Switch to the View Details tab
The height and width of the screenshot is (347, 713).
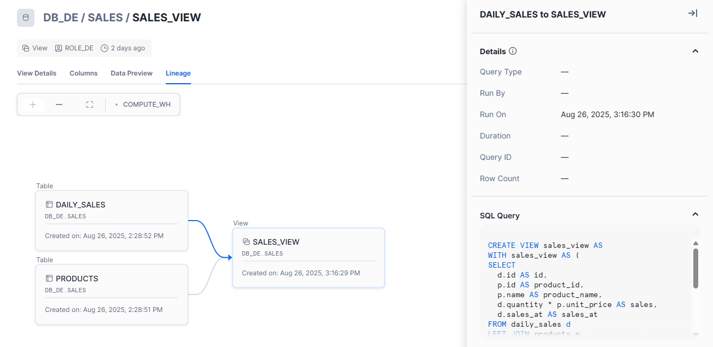click(37, 73)
